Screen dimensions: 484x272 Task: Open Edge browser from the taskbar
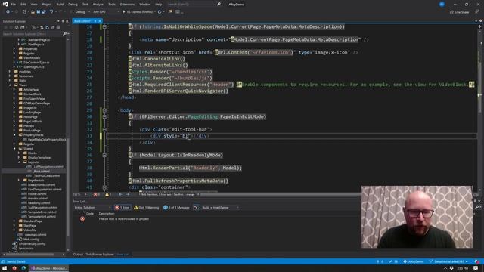click(23, 269)
